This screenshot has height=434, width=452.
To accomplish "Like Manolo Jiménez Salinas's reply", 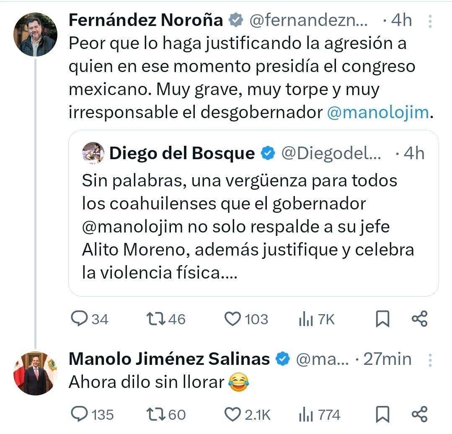I will (x=232, y=414).
